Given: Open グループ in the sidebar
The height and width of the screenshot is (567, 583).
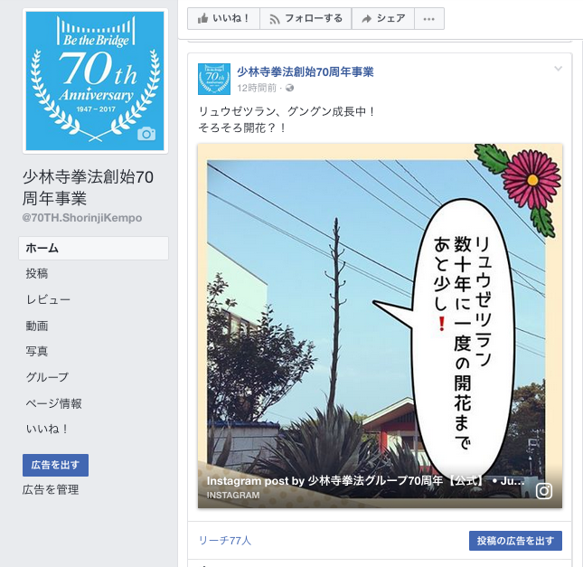Looking at the screenshot, I should tap(47, 377).
